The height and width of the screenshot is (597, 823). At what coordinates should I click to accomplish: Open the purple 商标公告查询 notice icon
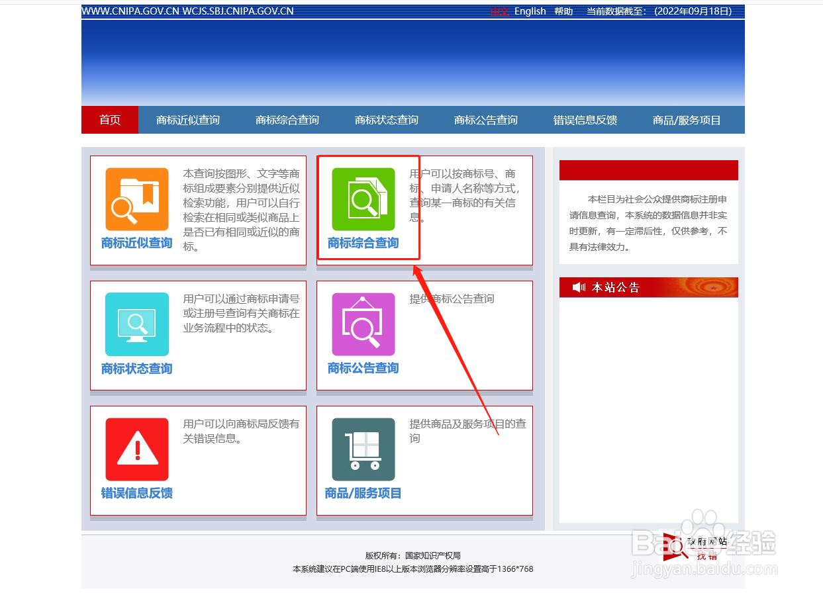click(x=363, y=324)
